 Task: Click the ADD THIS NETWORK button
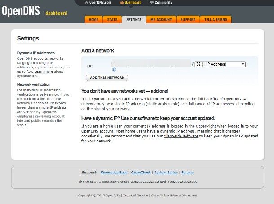tap(107, 78)
